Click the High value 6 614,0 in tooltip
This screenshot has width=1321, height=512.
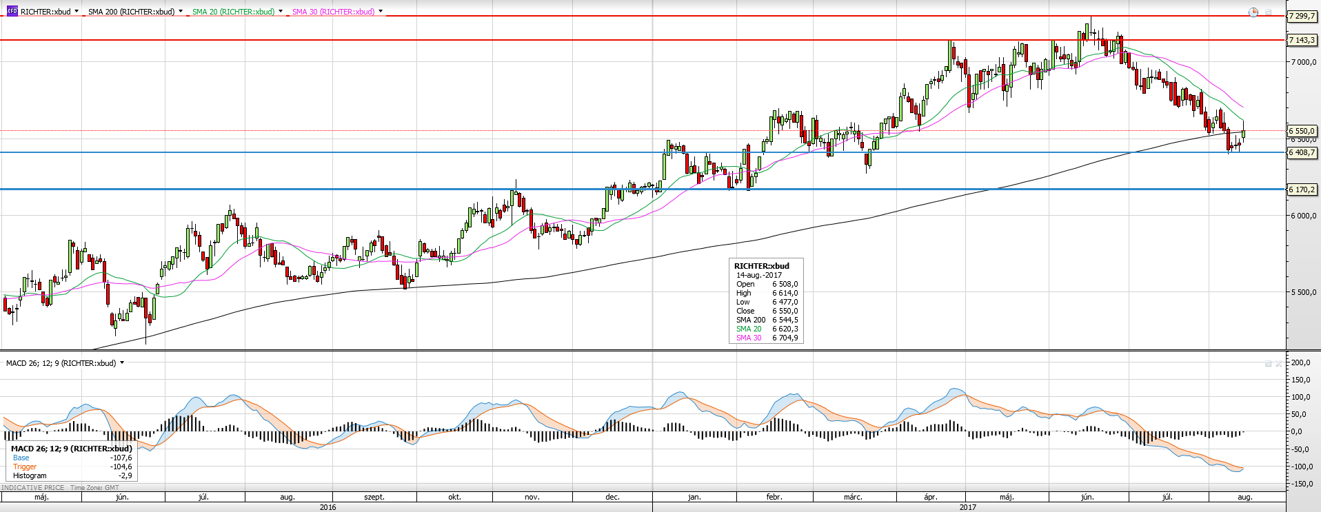tap(785, 293)
